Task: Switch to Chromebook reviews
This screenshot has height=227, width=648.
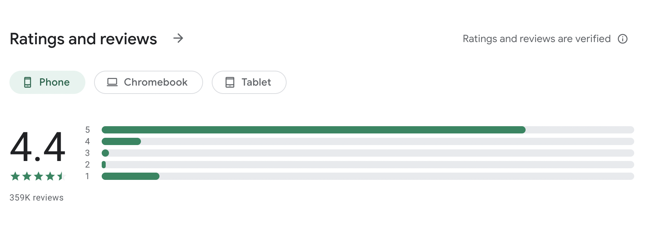Action: pos(149,82)
